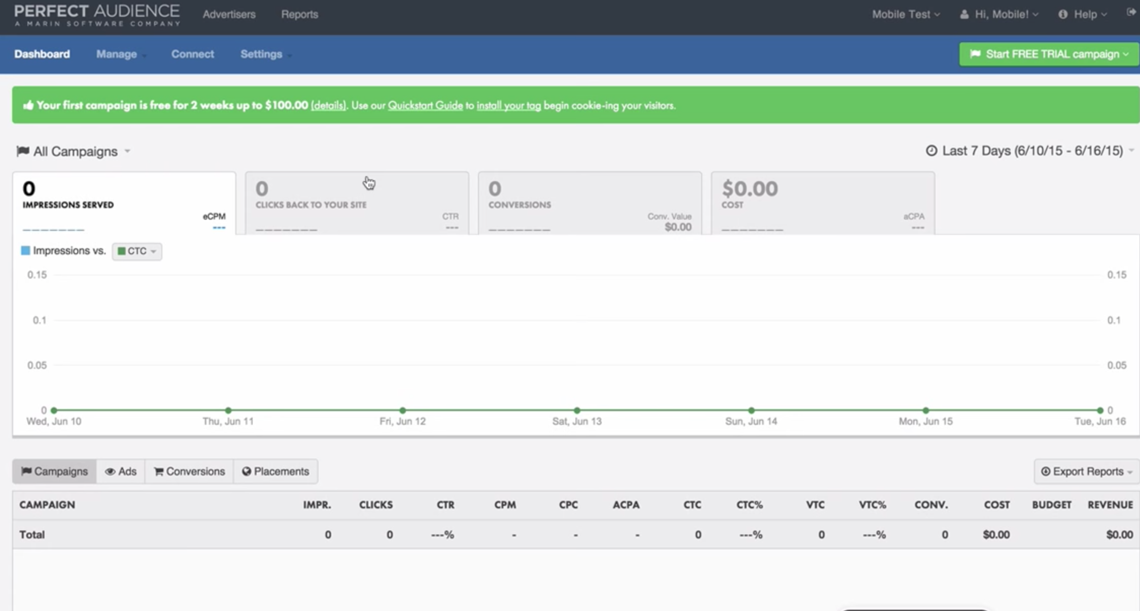Sort by the ACPA column header
Viewport: 1140px width, 611px height.
pyautogui.click(x=626, y=505)
